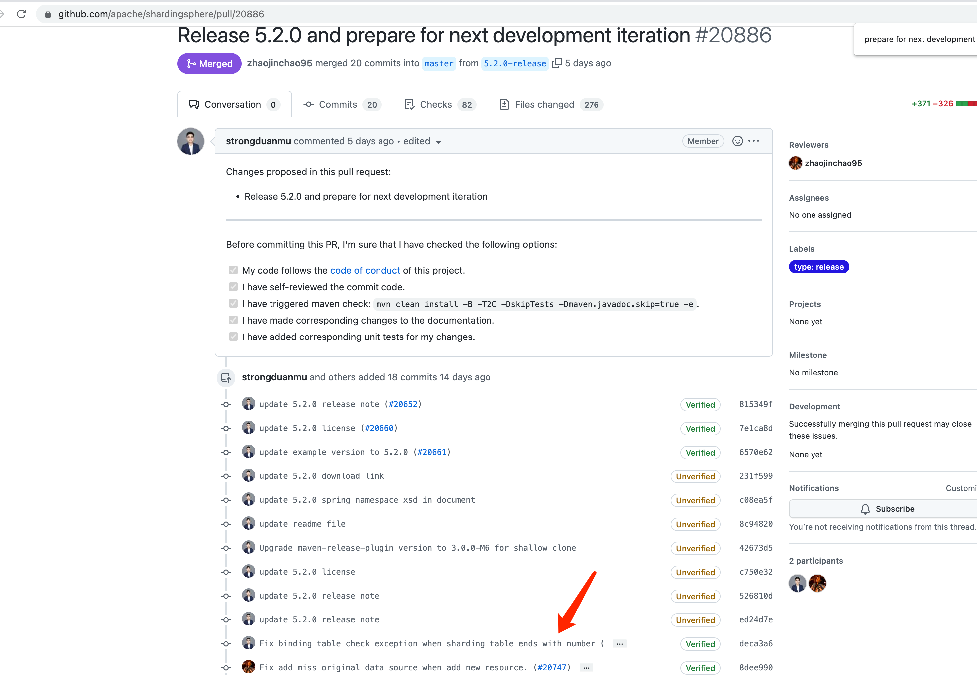The image size is (977, 675).
Task: Open the emoji reaction smiley picker
Action: point(737,141)
